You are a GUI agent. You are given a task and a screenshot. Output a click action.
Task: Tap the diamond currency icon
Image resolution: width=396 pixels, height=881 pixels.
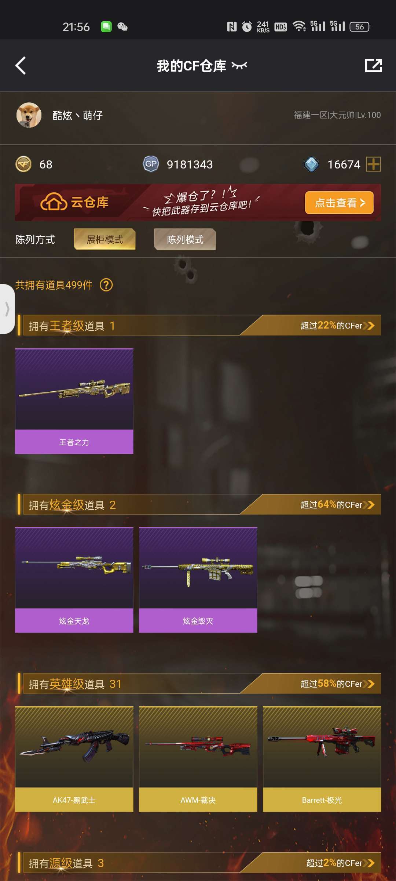[311, 164]
